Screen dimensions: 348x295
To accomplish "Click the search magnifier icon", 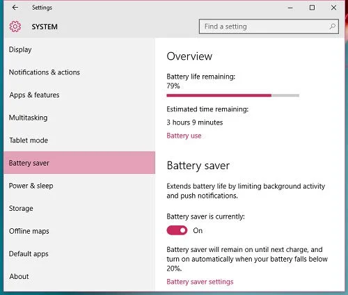I will pos(332,26).
